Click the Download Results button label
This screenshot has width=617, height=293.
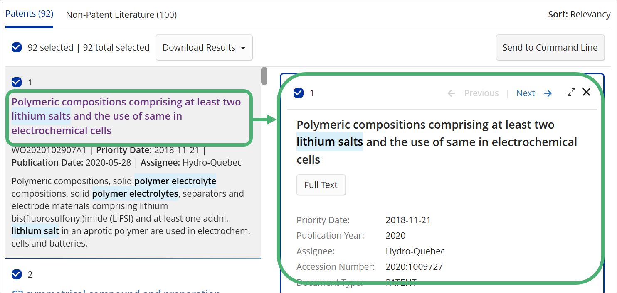[x=199, y=48]
